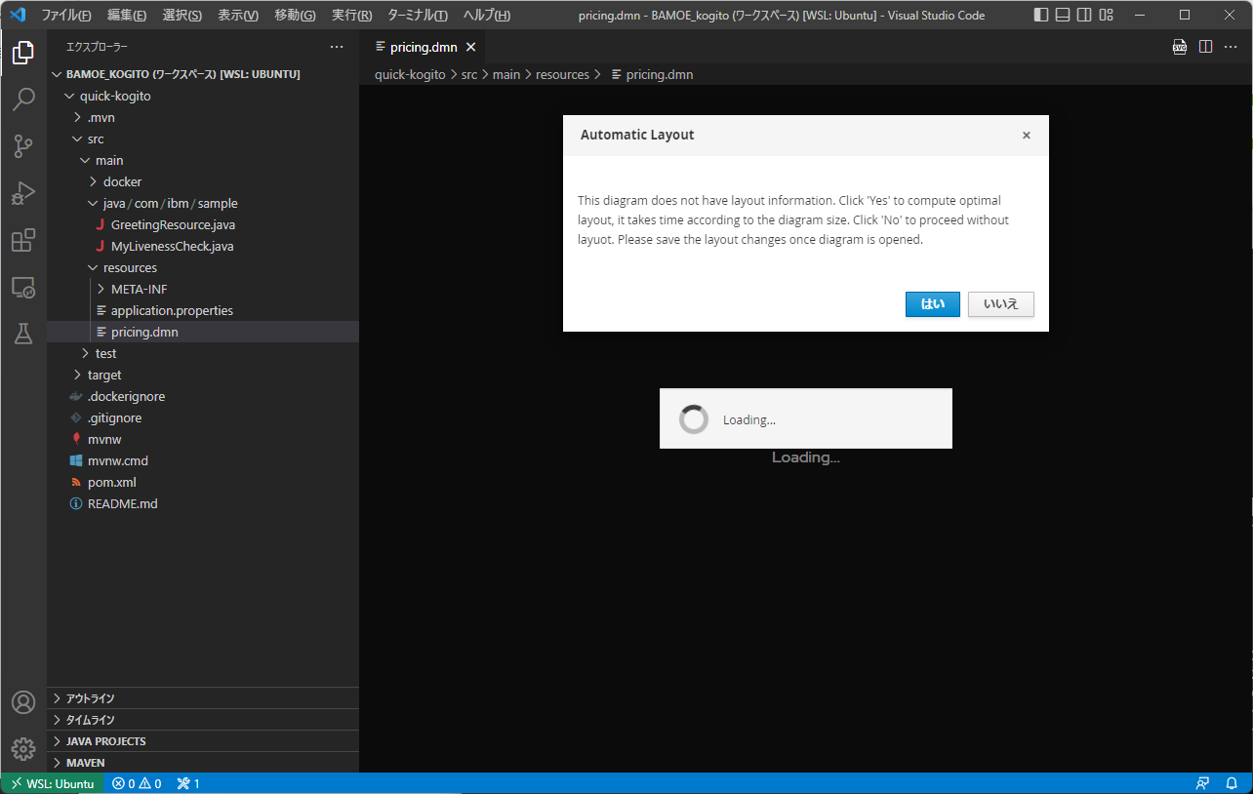Expand the META-INF folder
This screenshot has width=1253, height=794.
(x=203, y=289)
